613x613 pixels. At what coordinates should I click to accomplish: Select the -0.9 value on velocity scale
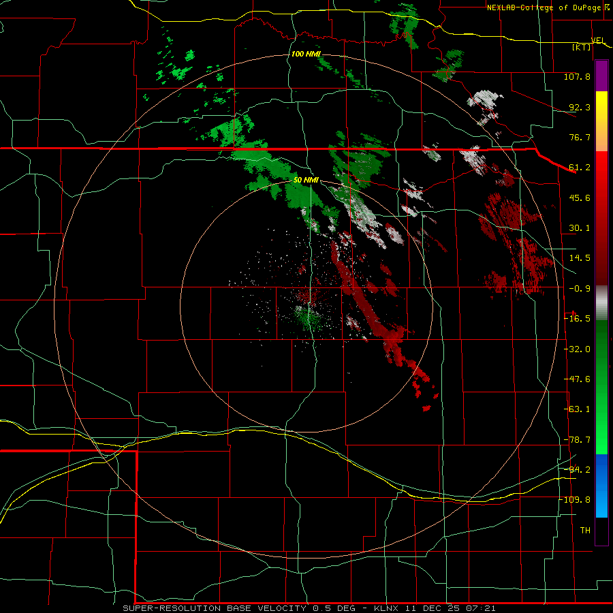point(580,289)
